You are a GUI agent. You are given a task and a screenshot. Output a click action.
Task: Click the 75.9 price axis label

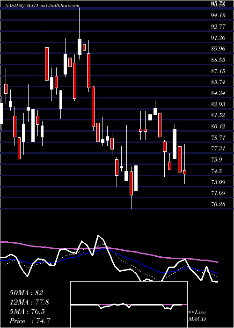216,160
